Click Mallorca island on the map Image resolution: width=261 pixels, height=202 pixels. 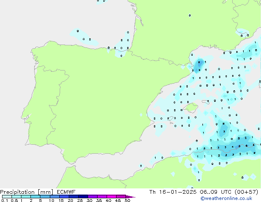point(191,108)
